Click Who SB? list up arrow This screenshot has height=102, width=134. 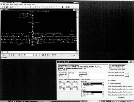(103, 84)
